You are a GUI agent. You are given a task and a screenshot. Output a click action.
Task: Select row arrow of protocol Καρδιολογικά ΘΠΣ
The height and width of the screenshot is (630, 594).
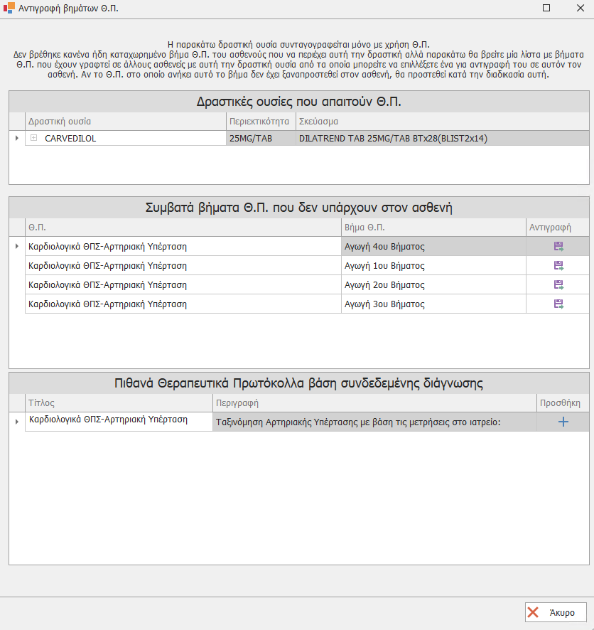(17, 422)
